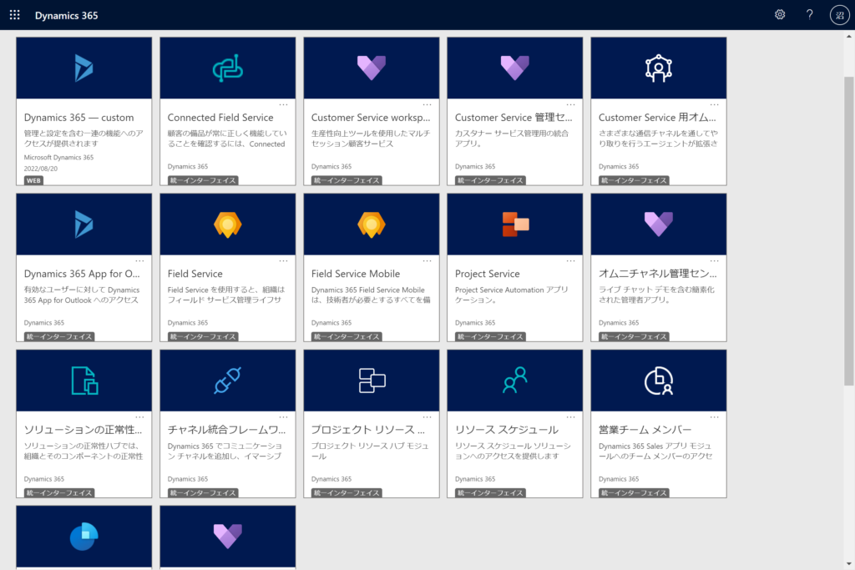This screenshot has width=855, height=570.
Task: Click the Customer Service workspace heart icon
Action: (x=372, y=68)
